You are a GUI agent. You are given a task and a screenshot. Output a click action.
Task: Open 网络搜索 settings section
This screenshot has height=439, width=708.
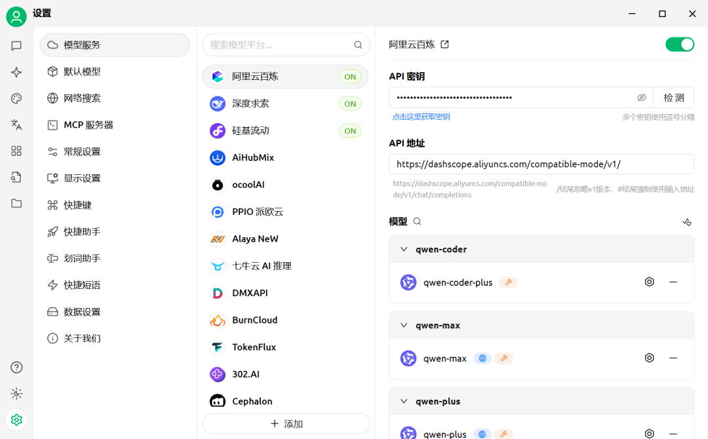click(115, 98)
